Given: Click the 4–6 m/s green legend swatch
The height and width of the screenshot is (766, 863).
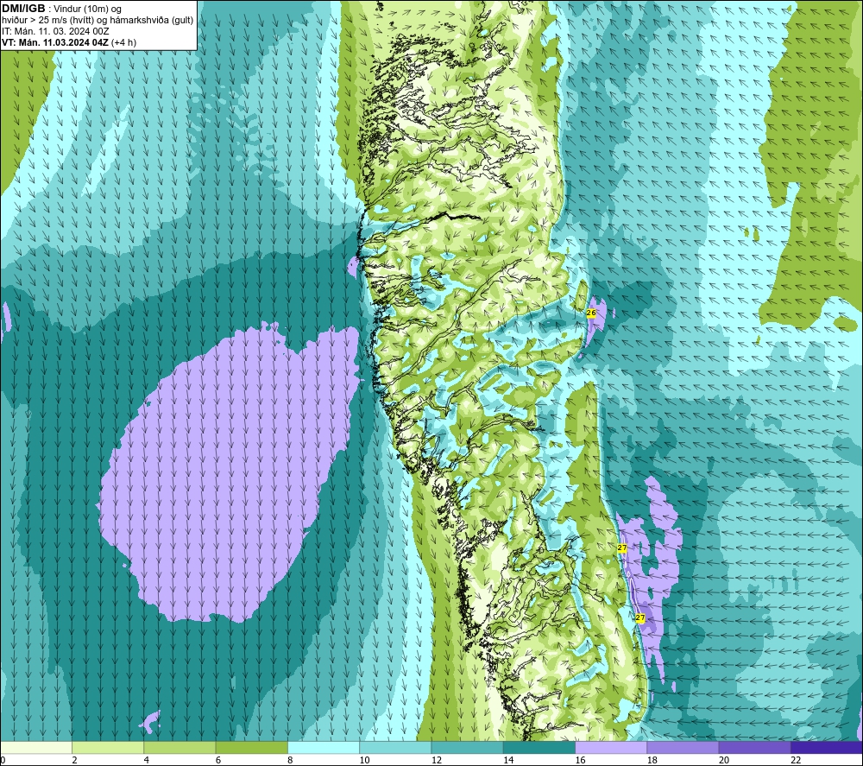Looking at the screenshot, I should [x=180, y=747].
